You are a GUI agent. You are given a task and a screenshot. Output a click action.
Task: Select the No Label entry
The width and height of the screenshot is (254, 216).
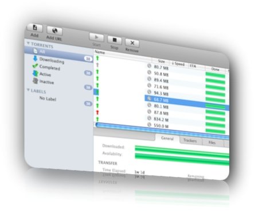coord(48,99)
